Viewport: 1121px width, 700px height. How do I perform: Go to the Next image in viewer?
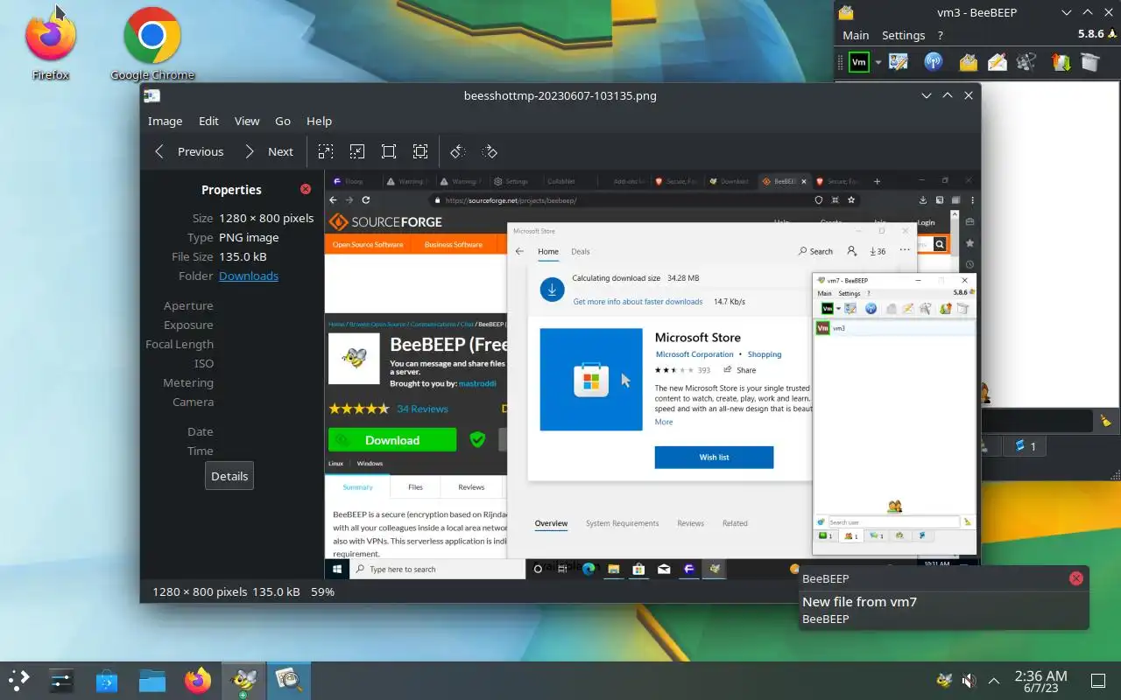(269, 151)
